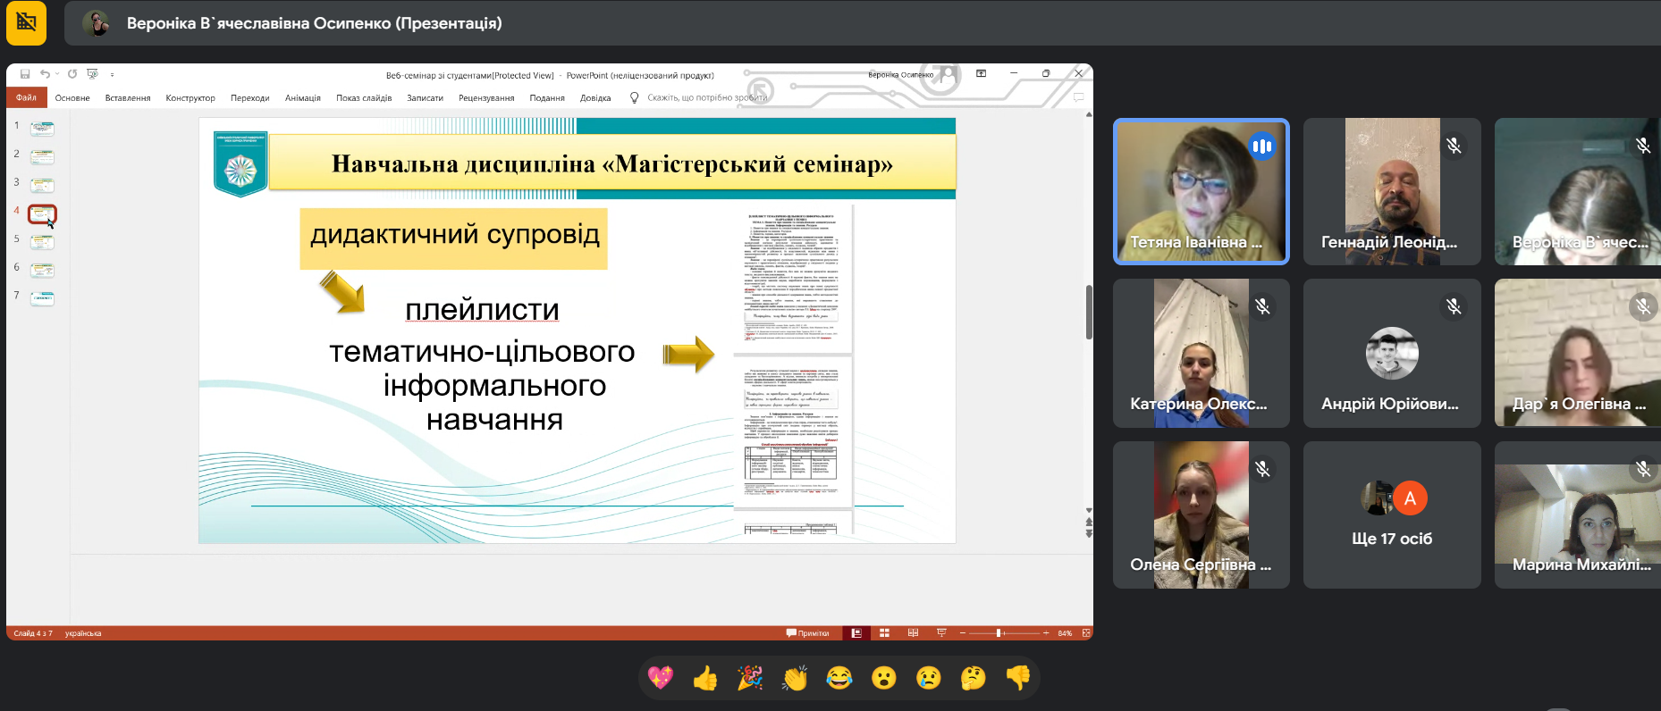The image size is (1661, 711).
Task: Click the Save icon in PowerPoint toolbar
Action: point(25,74)
